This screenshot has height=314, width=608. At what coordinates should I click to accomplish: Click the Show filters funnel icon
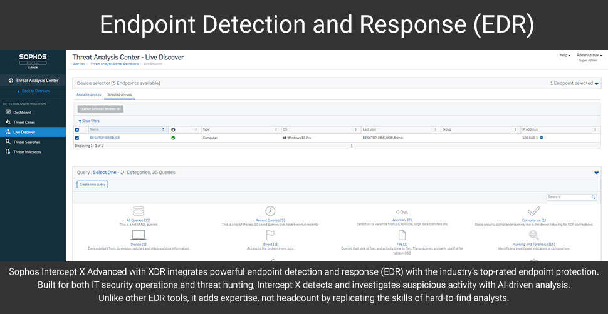coord(80,121)
